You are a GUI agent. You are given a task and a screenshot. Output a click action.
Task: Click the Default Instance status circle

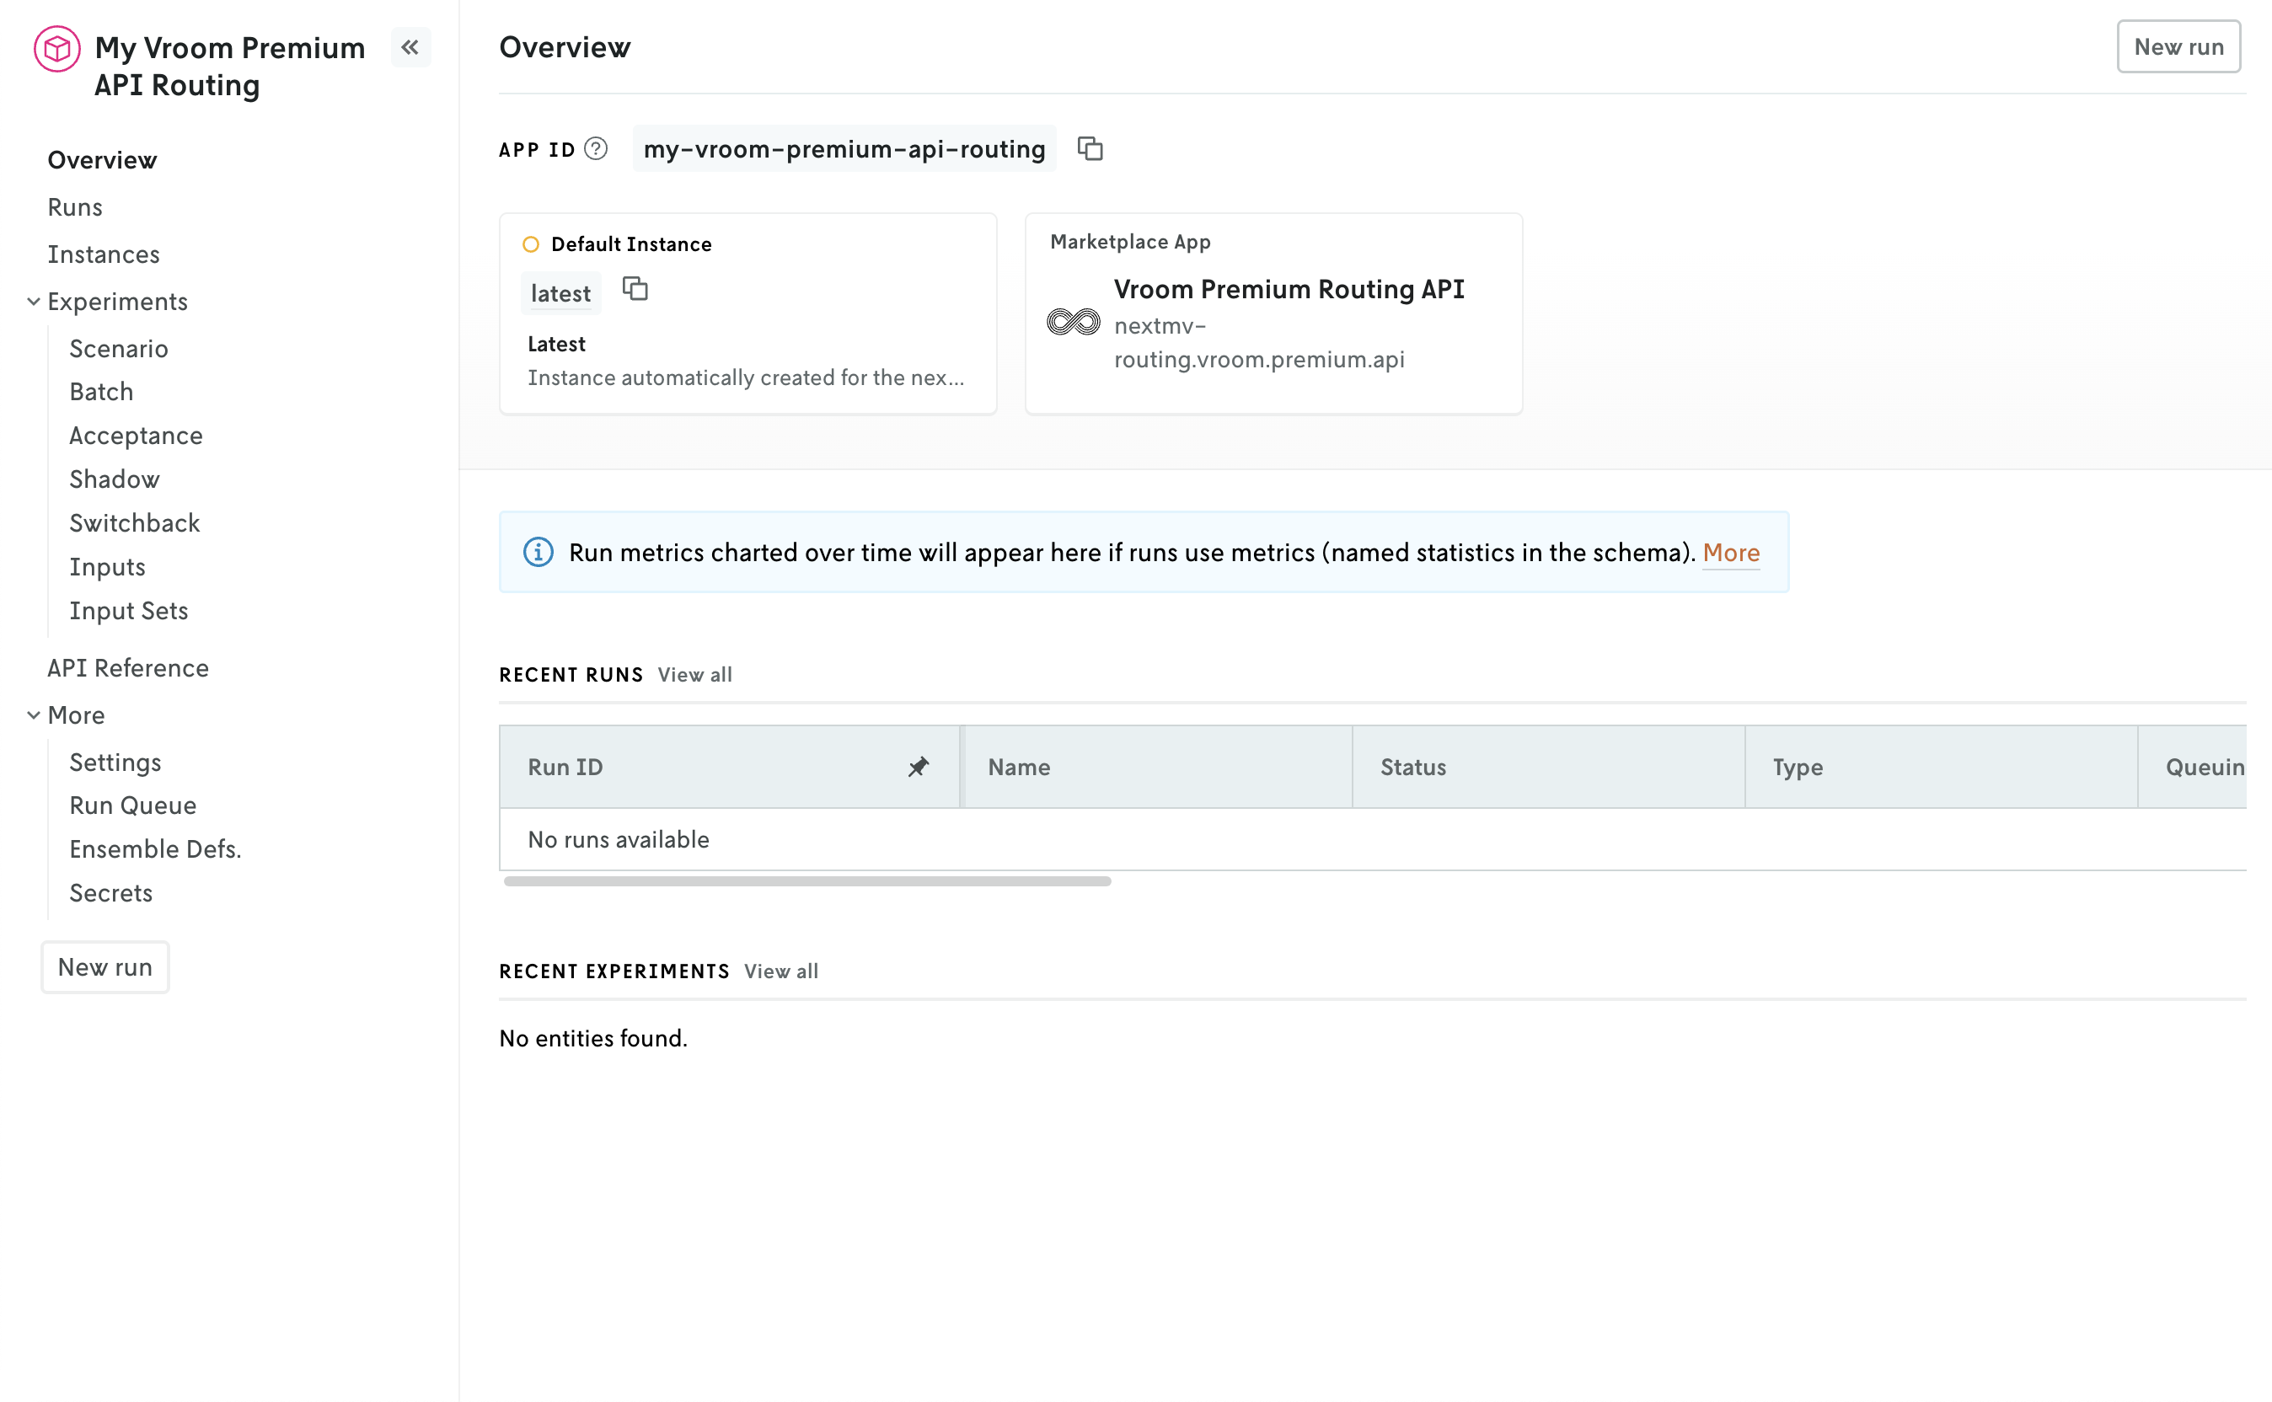click(530, 243)
